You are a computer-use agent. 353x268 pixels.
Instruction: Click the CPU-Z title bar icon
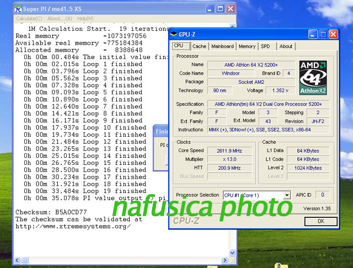pyautogui.click(x=174, y=34)
